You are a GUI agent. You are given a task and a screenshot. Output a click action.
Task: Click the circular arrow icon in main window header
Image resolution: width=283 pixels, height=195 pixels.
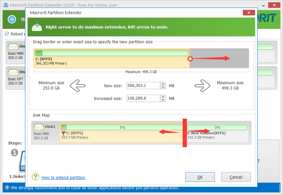12,19
